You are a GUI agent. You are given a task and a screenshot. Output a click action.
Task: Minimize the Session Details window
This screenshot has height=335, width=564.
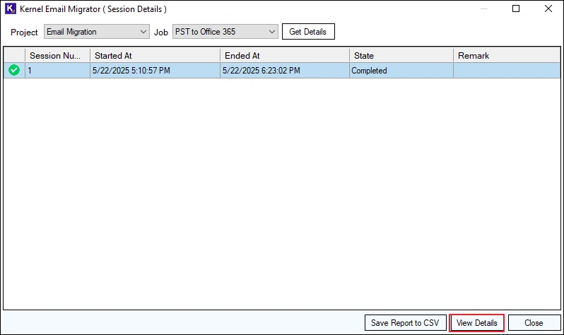[484, 8]
